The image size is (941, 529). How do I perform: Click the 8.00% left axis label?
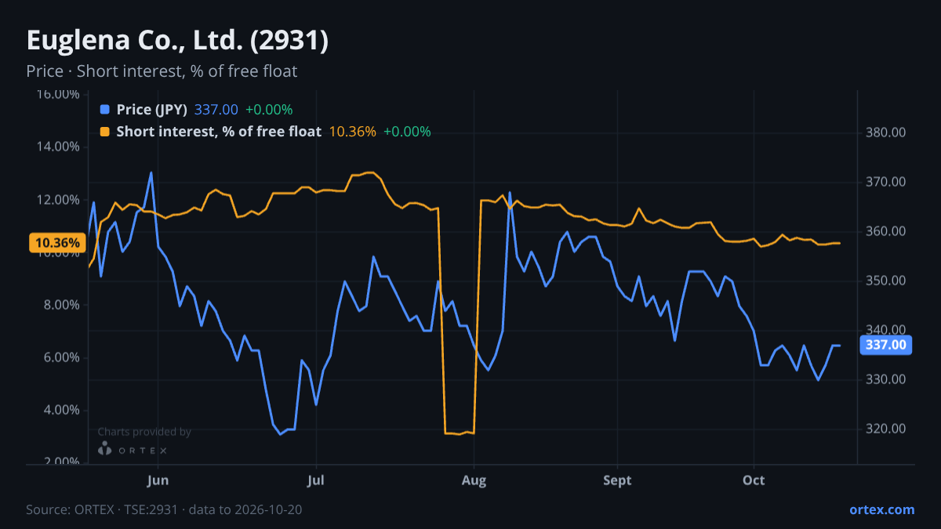(x=61, y=305)
